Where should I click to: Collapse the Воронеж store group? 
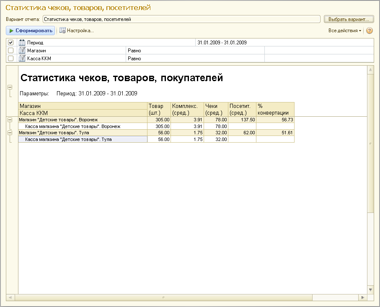point(10,120)
